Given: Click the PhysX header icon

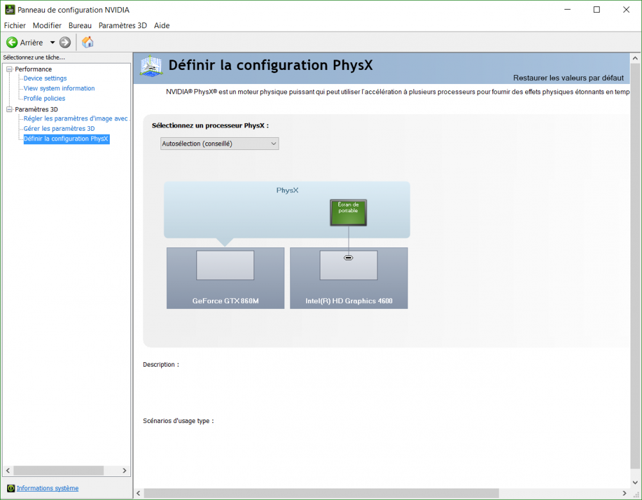Looking at the screenshot, I should pyautogui.click(x=150, y=67).
